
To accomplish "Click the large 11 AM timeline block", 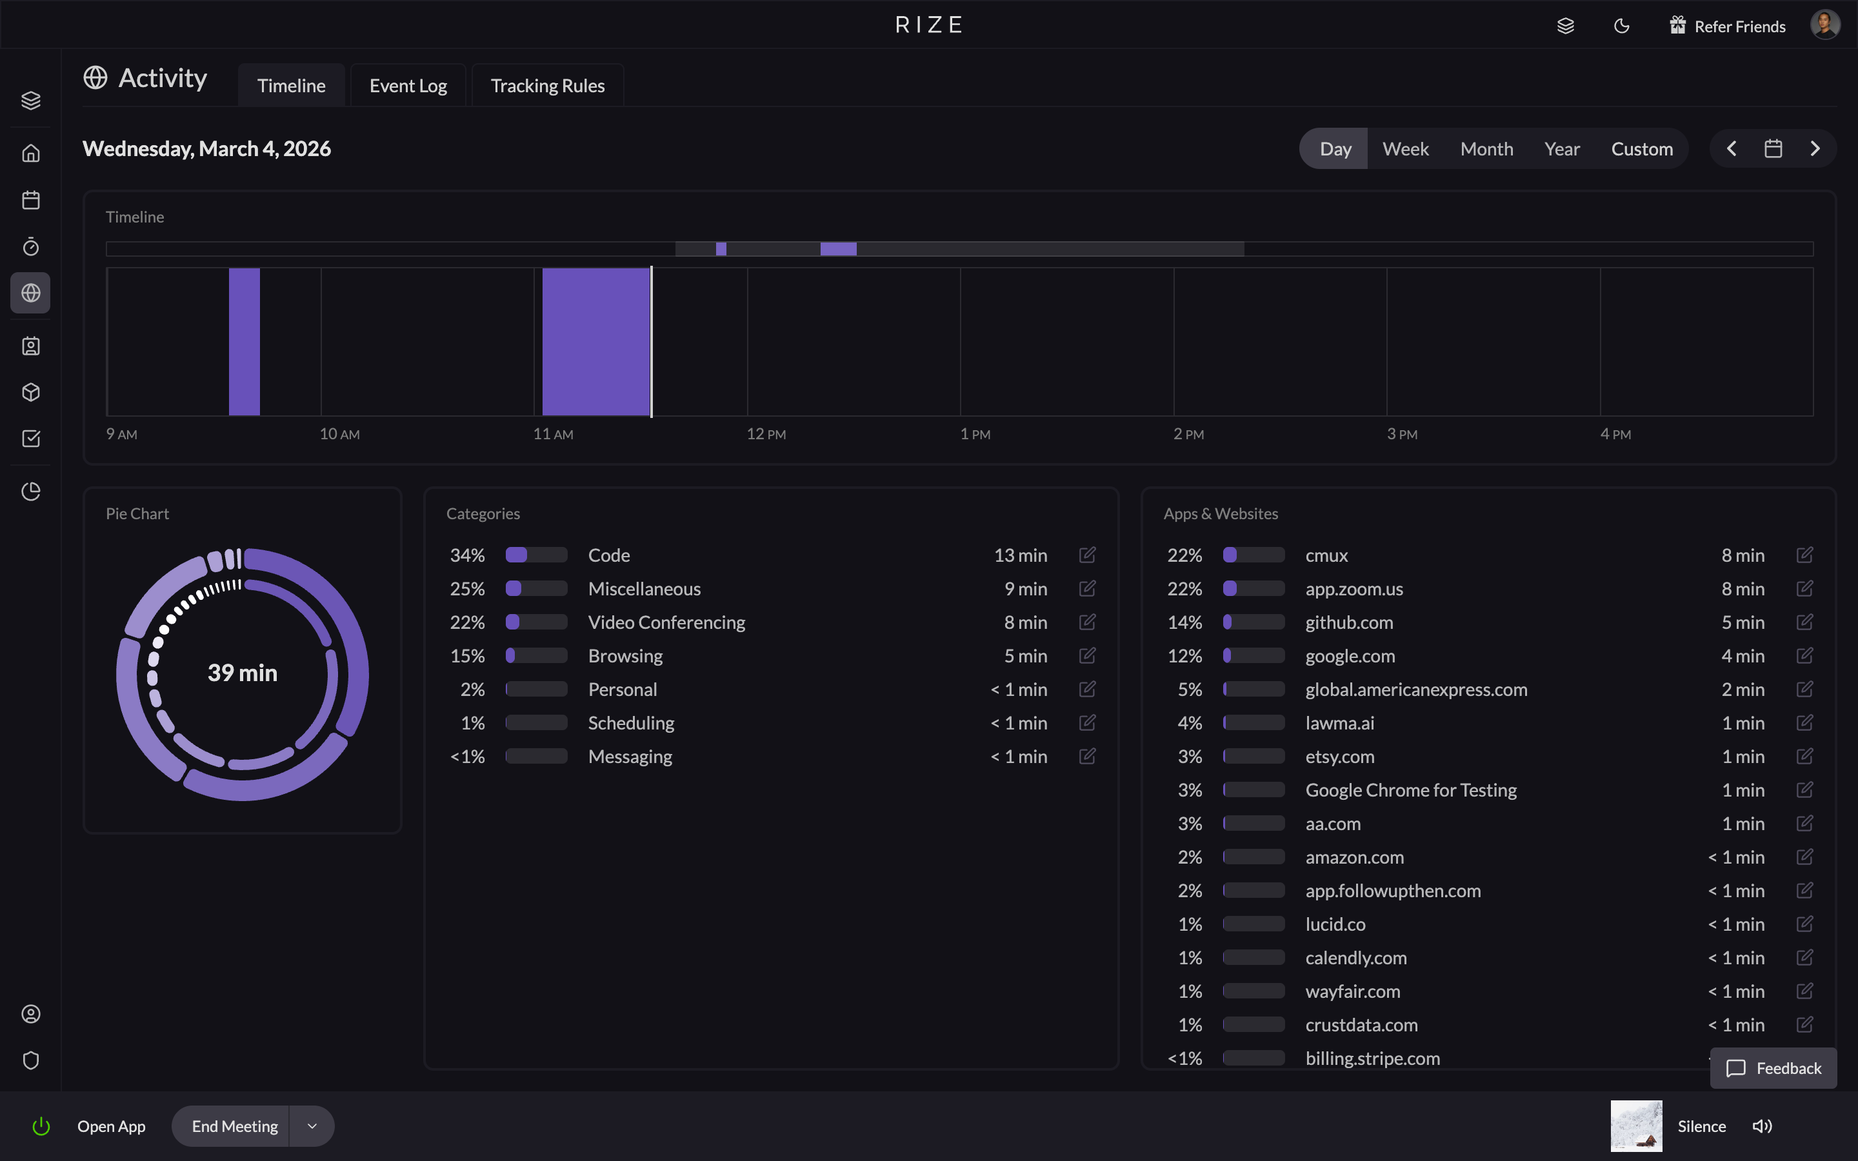I will click(x=596, y=342).
